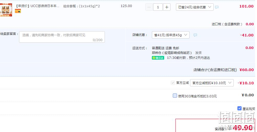
Task: Click the official discount amount -¥10.10
Action: point(245,83)
